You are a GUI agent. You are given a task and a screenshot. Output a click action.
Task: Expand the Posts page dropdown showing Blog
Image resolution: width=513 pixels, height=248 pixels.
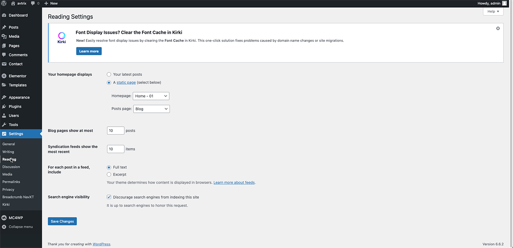tap(151, 109)
